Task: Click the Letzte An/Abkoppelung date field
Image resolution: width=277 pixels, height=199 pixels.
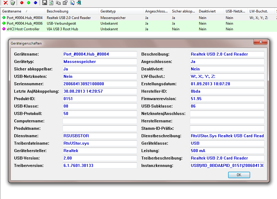Action: [100, 91]
